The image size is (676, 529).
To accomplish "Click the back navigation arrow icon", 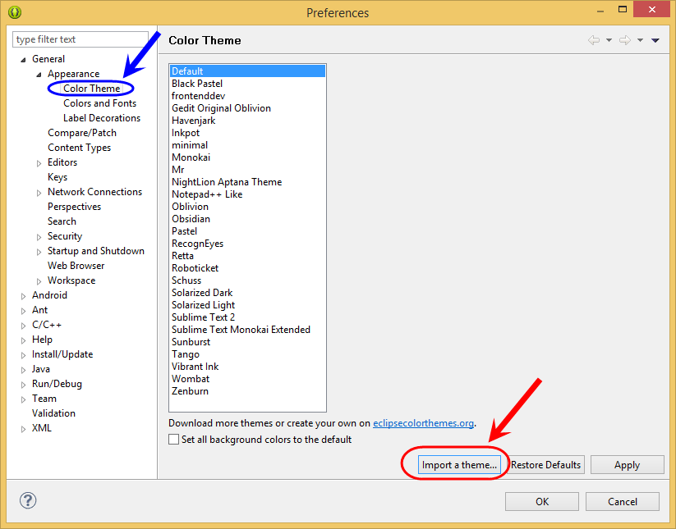I will pyautogui.click(x=594, y=40).
